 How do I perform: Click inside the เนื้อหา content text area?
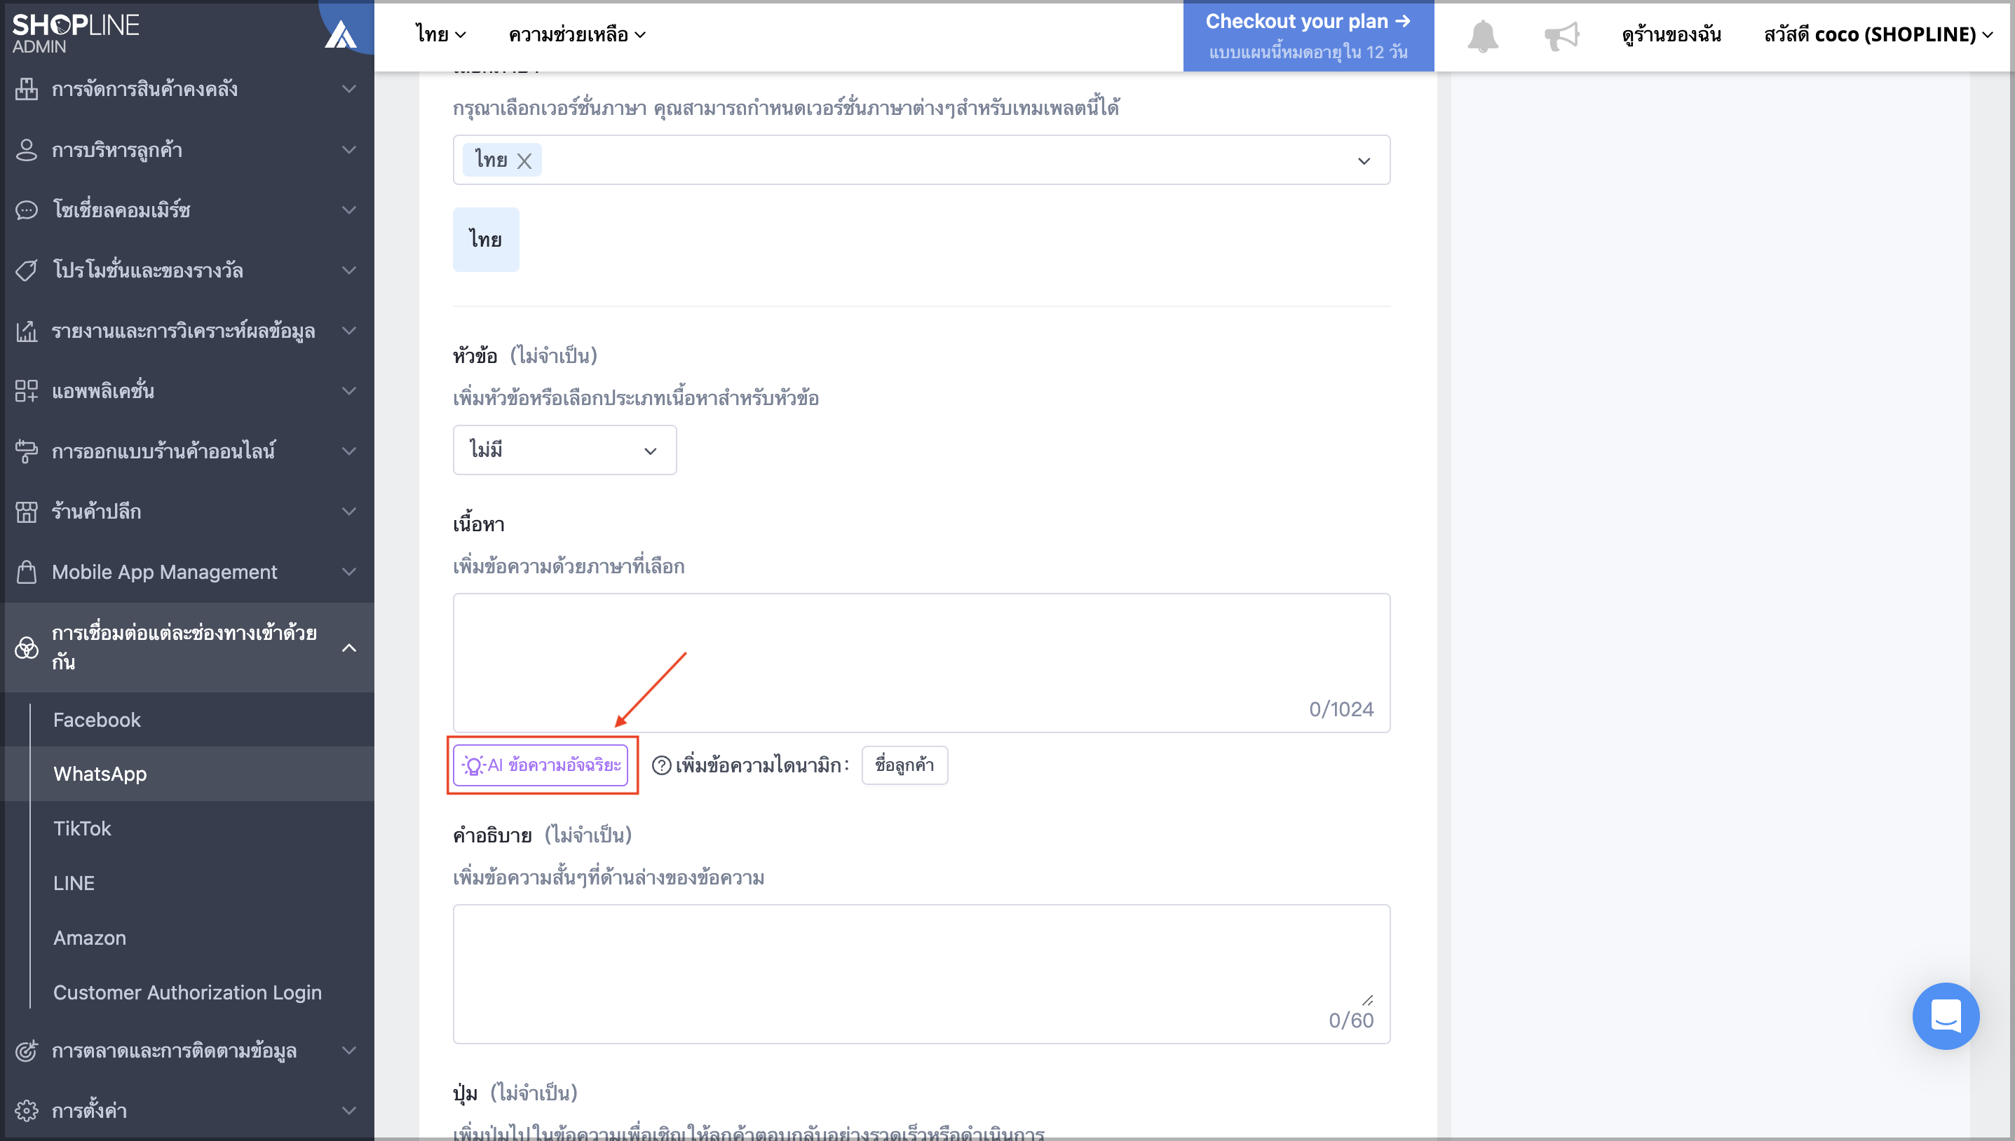pos(921,663)
